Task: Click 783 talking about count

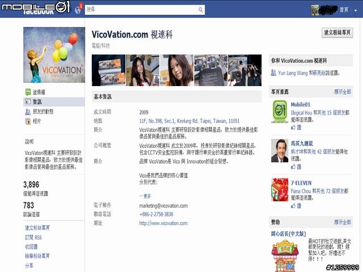Action: pyautogui.click(x=29, y=205)
